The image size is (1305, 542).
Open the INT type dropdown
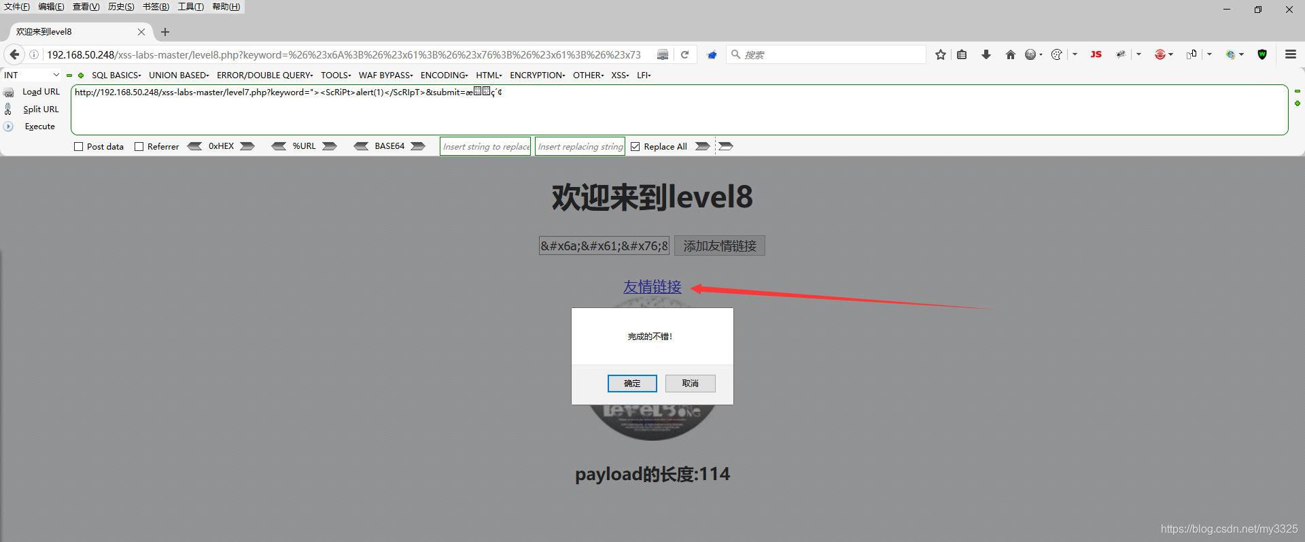coord(32,75)
